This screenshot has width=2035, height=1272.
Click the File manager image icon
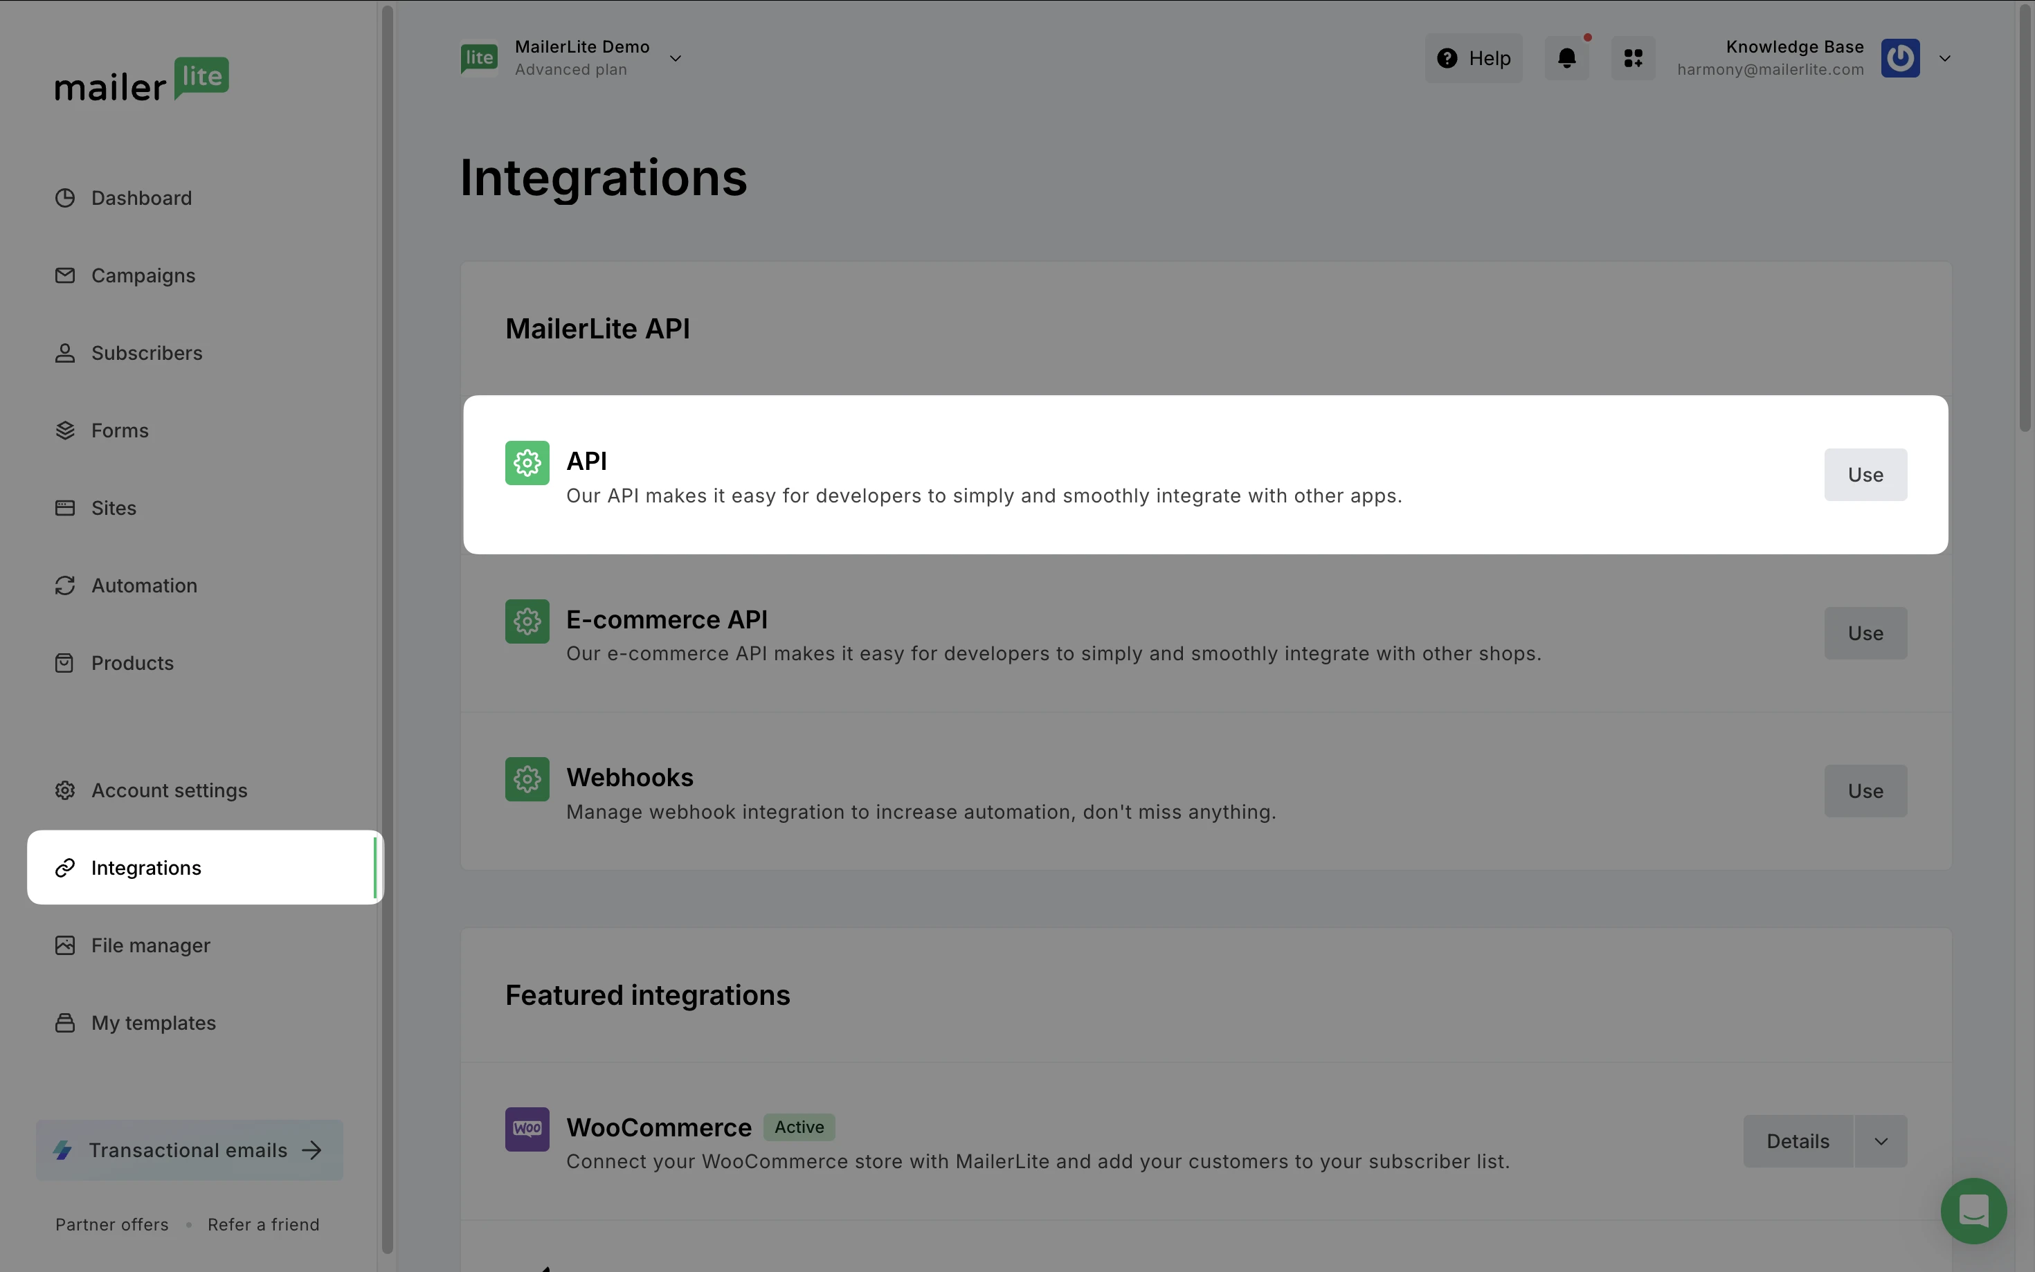[65, 945]
